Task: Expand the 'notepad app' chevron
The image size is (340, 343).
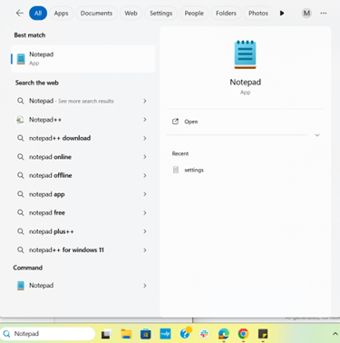Action: tap(145, 194)
